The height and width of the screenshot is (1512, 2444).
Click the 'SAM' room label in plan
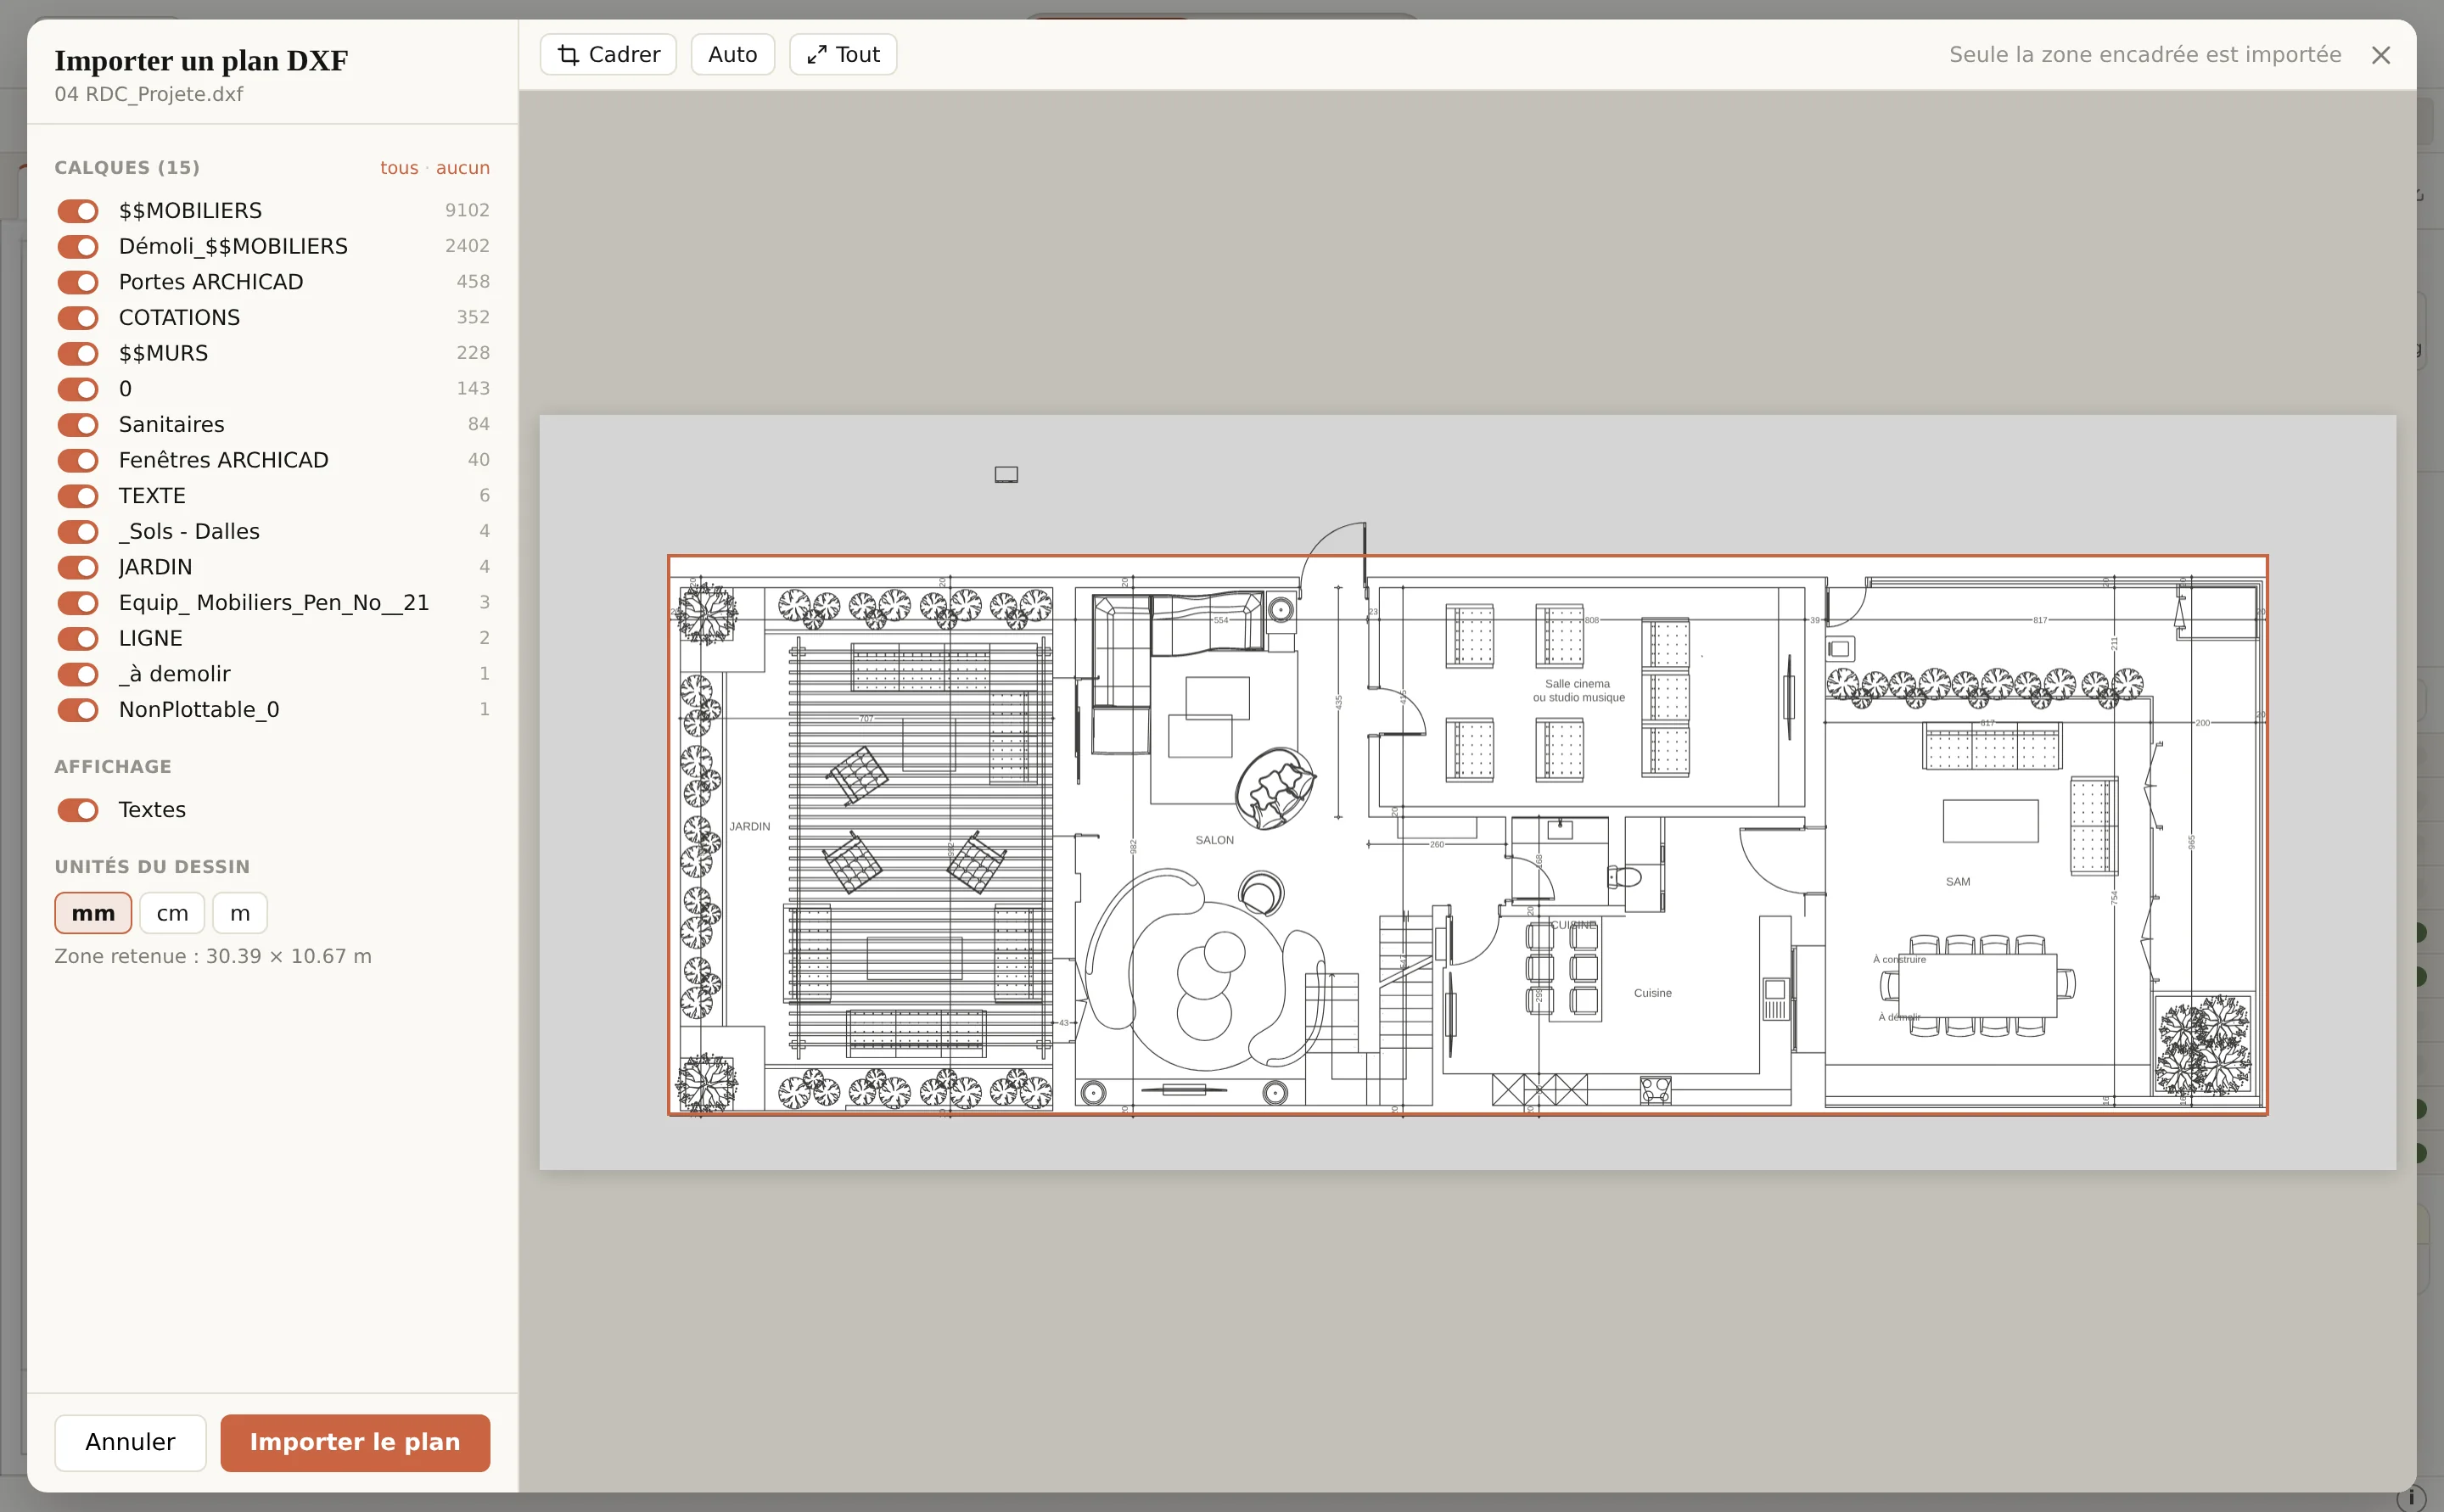point(1958,882)
